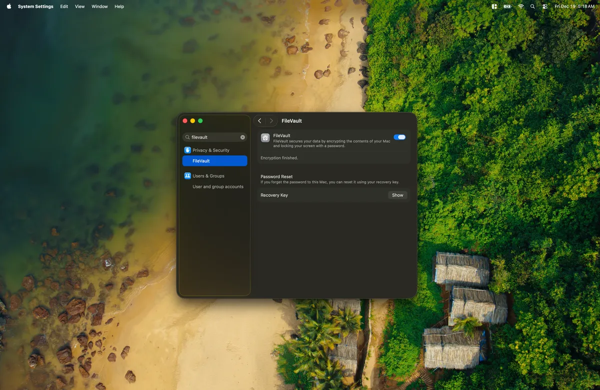
Task: Open the Apple menu
Action: pyautogui.click(x=8, y=7)
